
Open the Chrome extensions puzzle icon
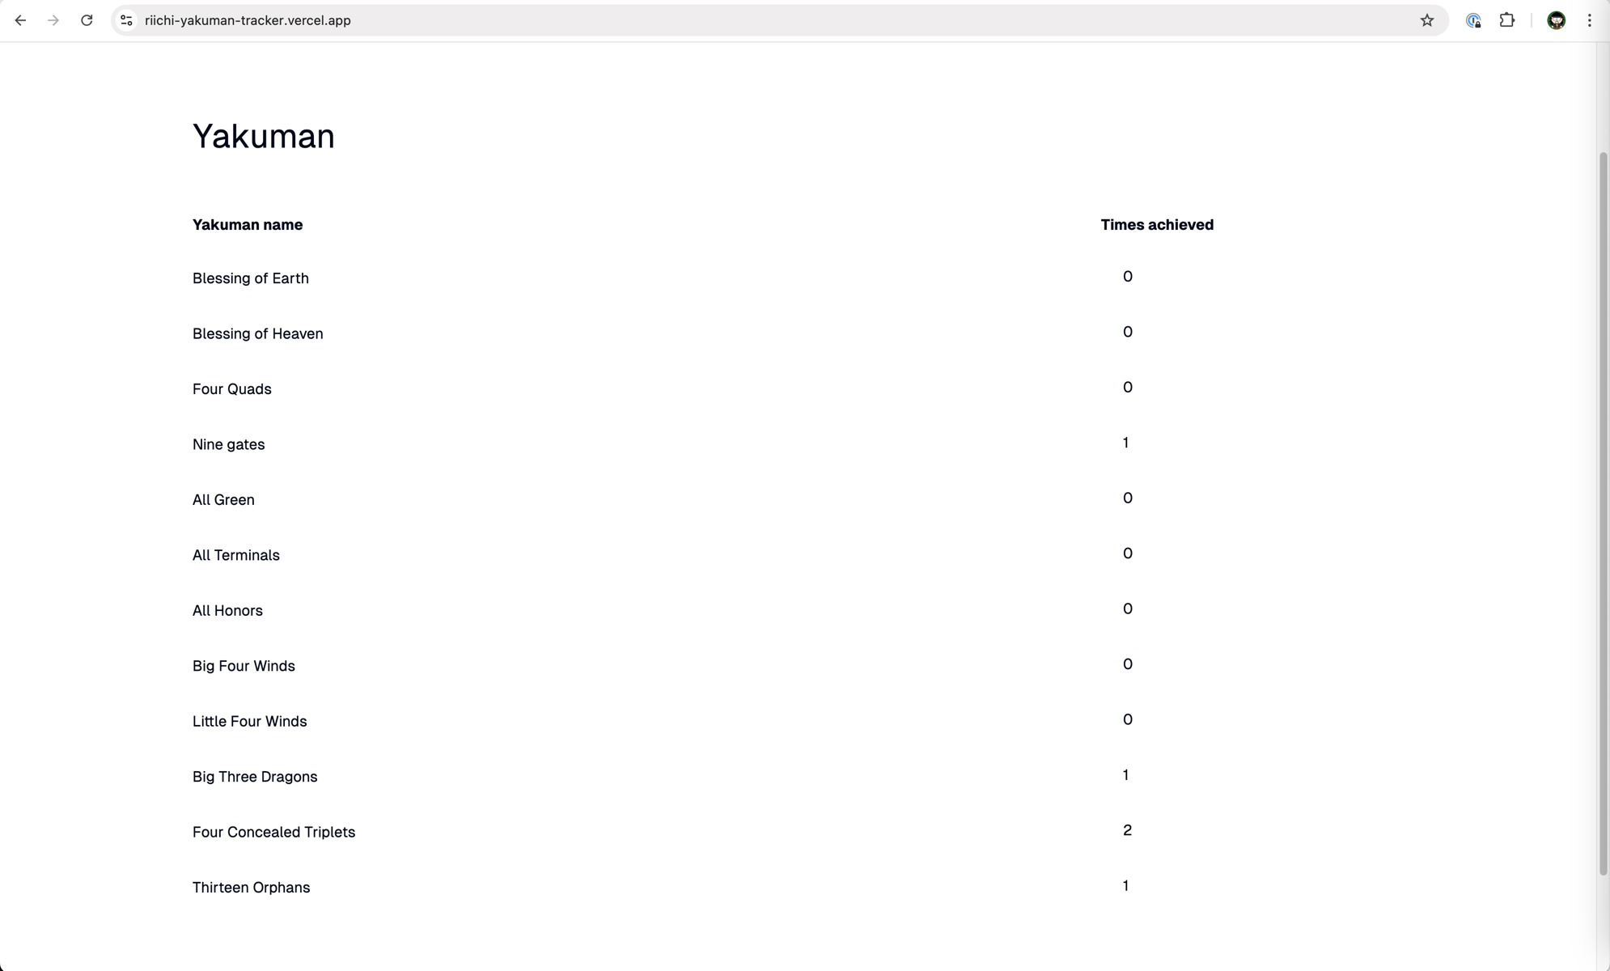click(x=1508, y=20)
